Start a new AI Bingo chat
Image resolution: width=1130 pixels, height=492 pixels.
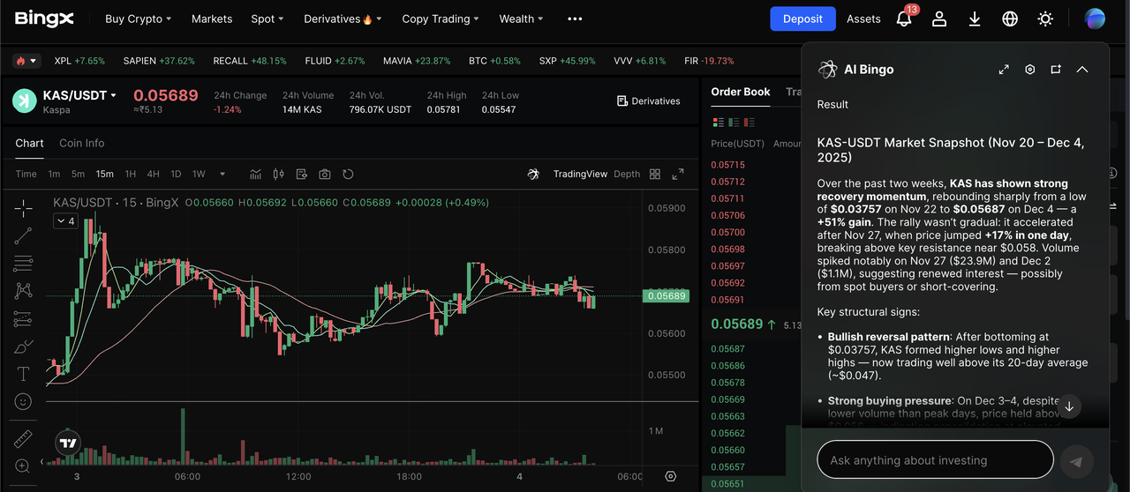coord(1056,70)
